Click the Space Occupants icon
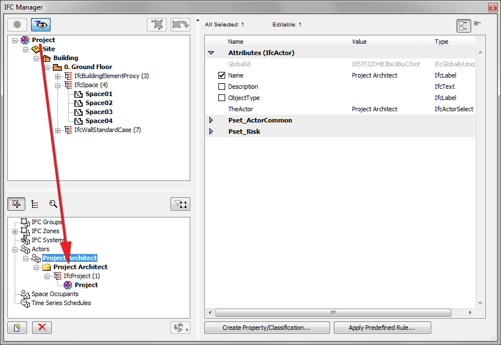This screenshot has width=501, height=345. click(25, 294)
